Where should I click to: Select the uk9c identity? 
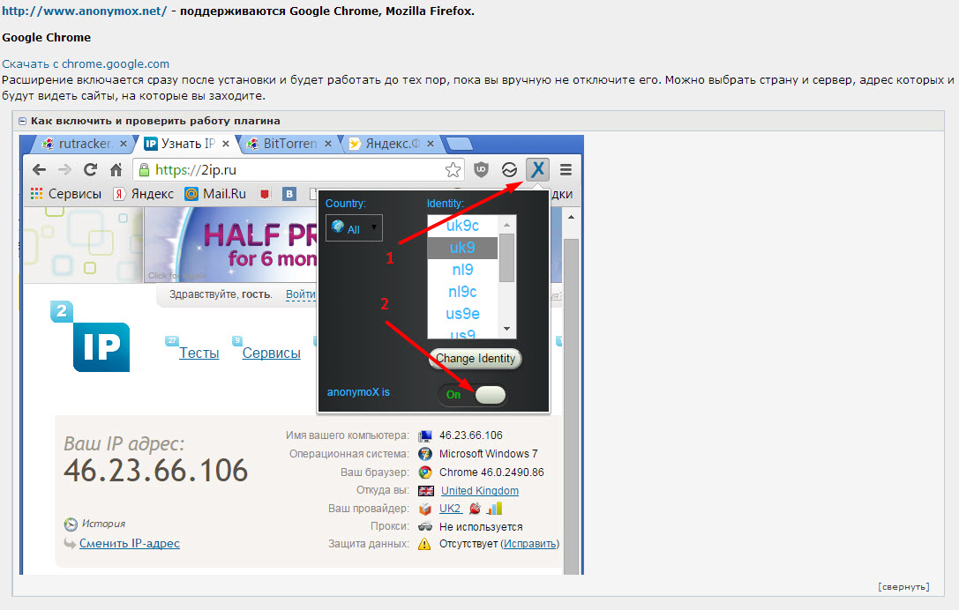click(462, 226)
